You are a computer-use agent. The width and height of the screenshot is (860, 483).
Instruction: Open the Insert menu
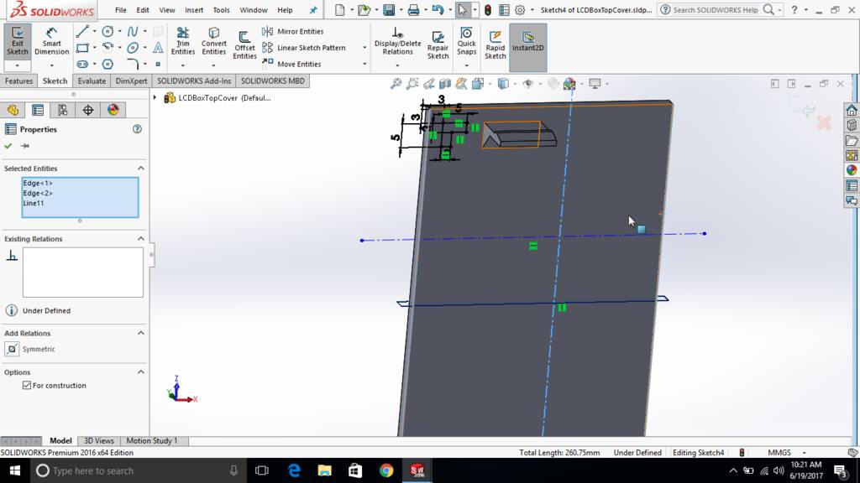194,10
